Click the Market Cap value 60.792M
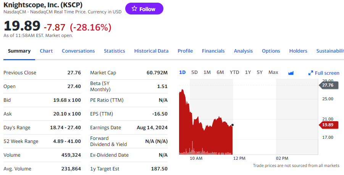 (x=157, y=73)
